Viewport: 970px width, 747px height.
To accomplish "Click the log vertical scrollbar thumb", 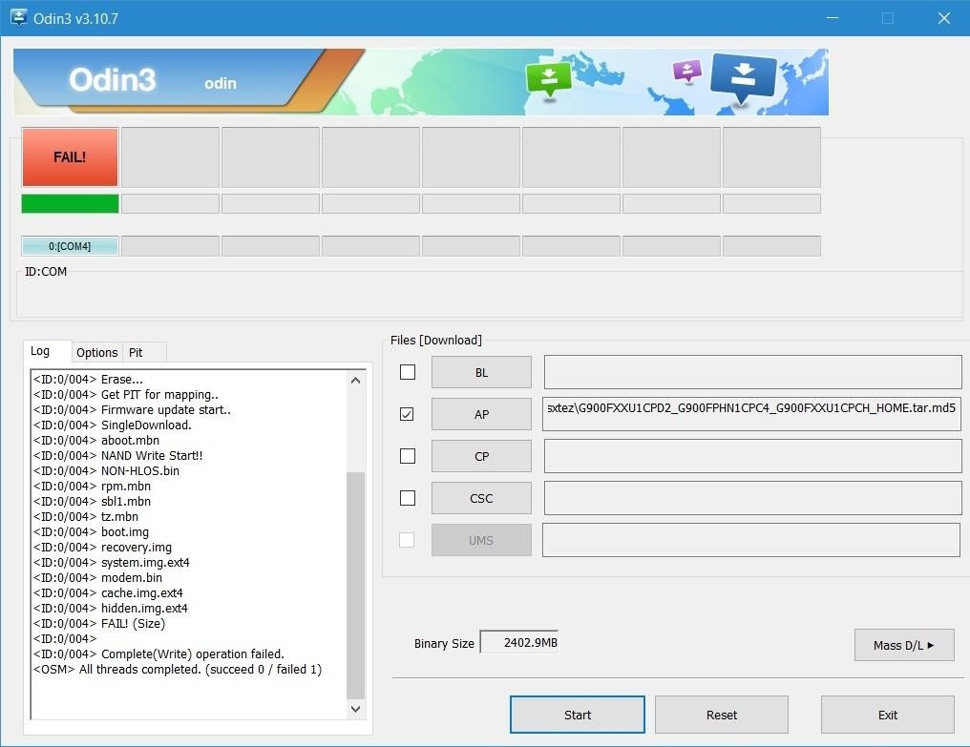I will click(356, 586).
